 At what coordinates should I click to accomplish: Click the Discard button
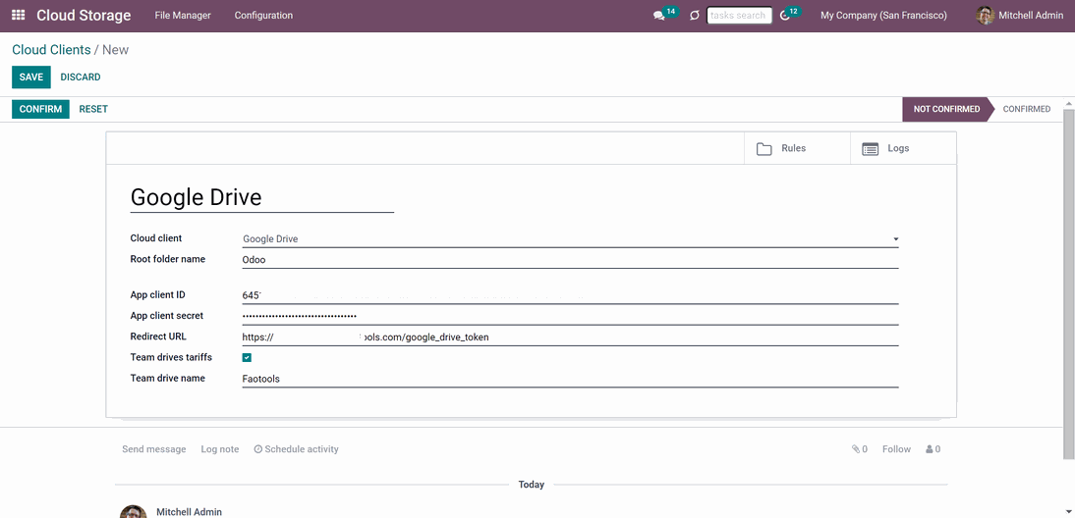pos(81,78)
